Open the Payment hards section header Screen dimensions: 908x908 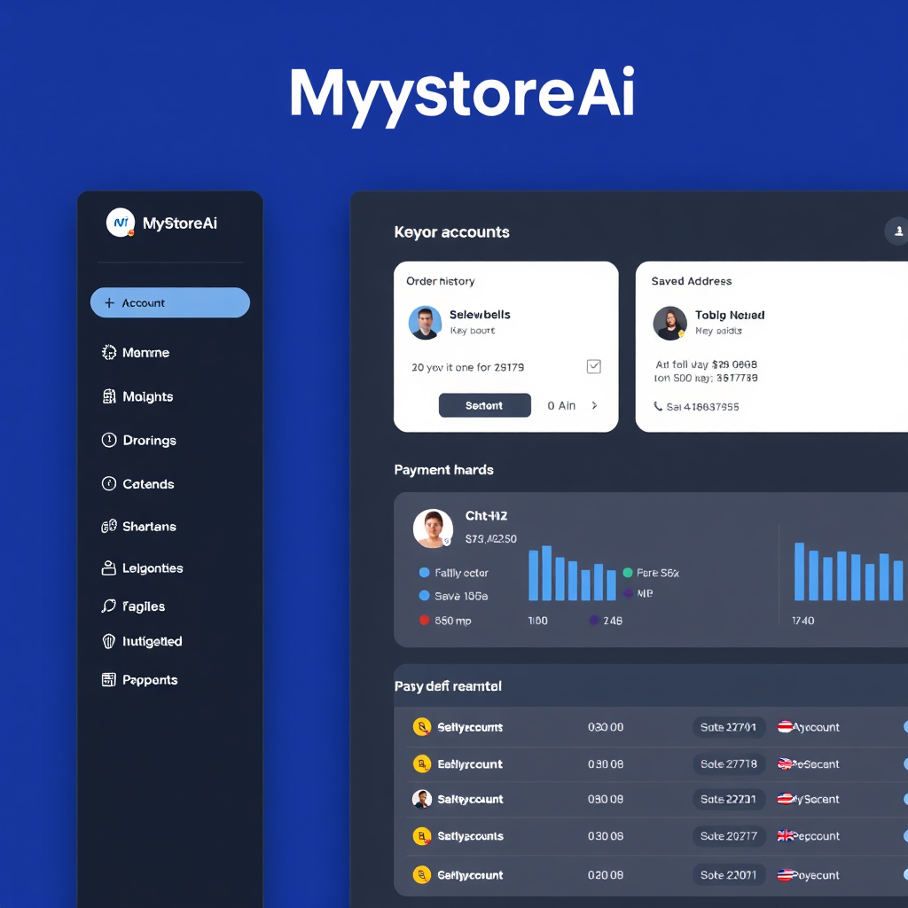pyautogui.click(x=443, y=470)
